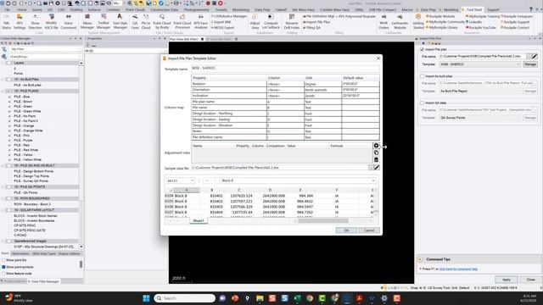Click Adjust Area ribbon tool
543x305 pixels.
[x=255, y=21]
